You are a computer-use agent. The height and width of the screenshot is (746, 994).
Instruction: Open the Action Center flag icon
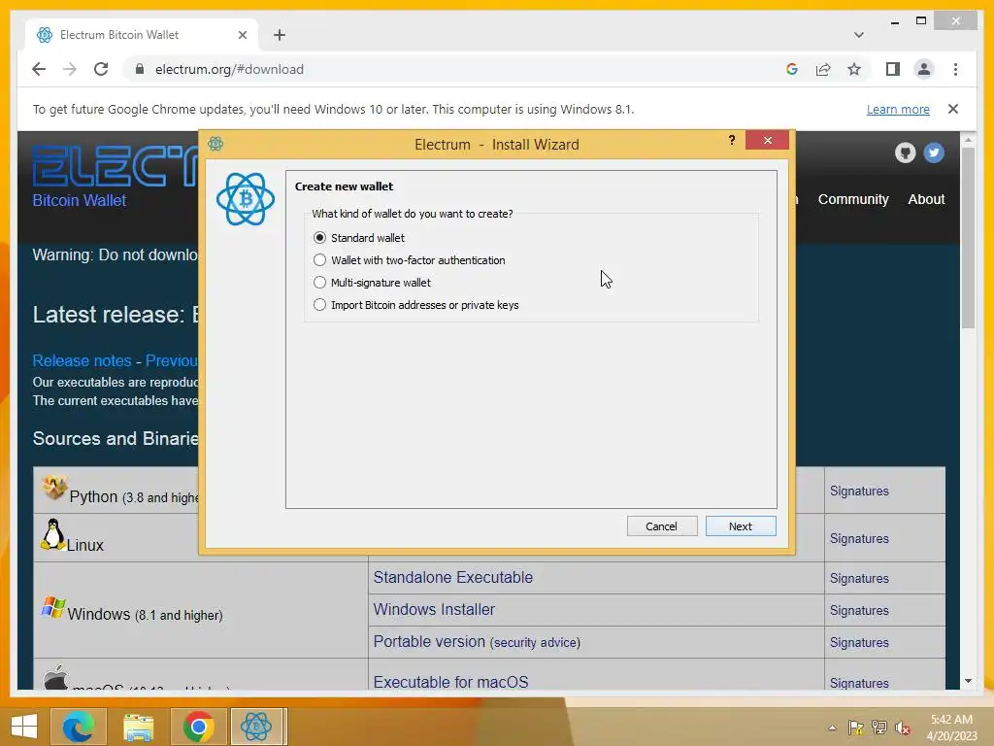click(856, 728)
